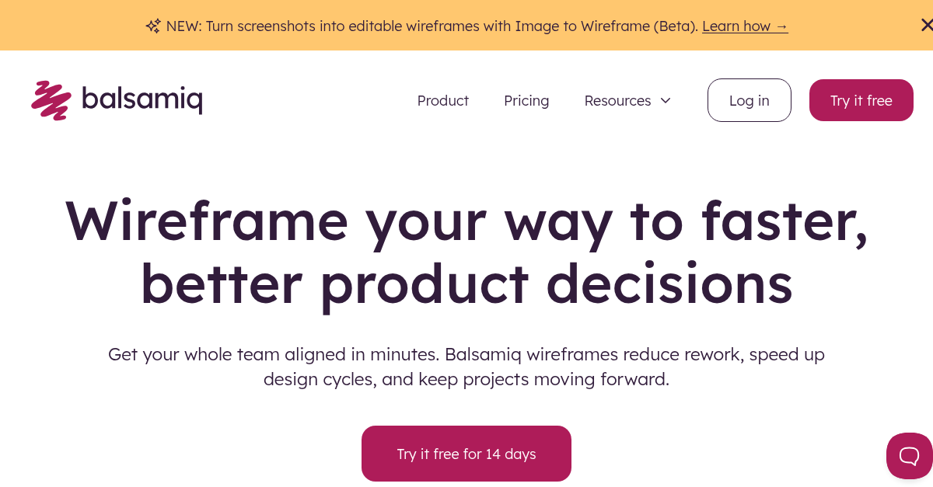The image size is (933, 487).
Task: Click the arrow at the end of Learn how
Action: tap(781, 26)
